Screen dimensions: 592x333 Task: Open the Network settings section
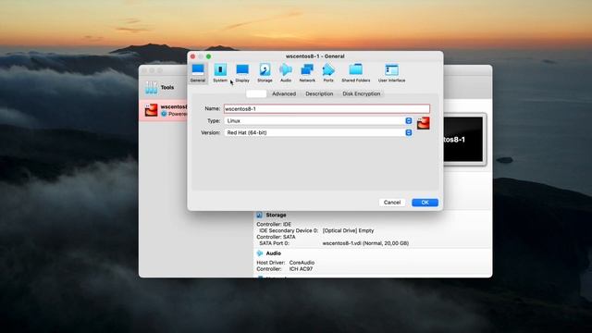[x=307, y=73]
